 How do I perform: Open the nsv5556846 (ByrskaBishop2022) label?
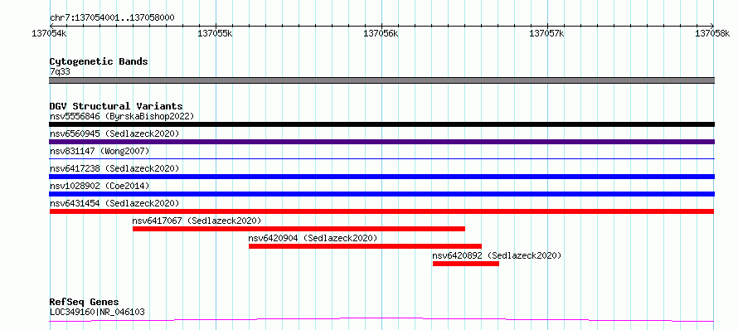tap(122, 116)
